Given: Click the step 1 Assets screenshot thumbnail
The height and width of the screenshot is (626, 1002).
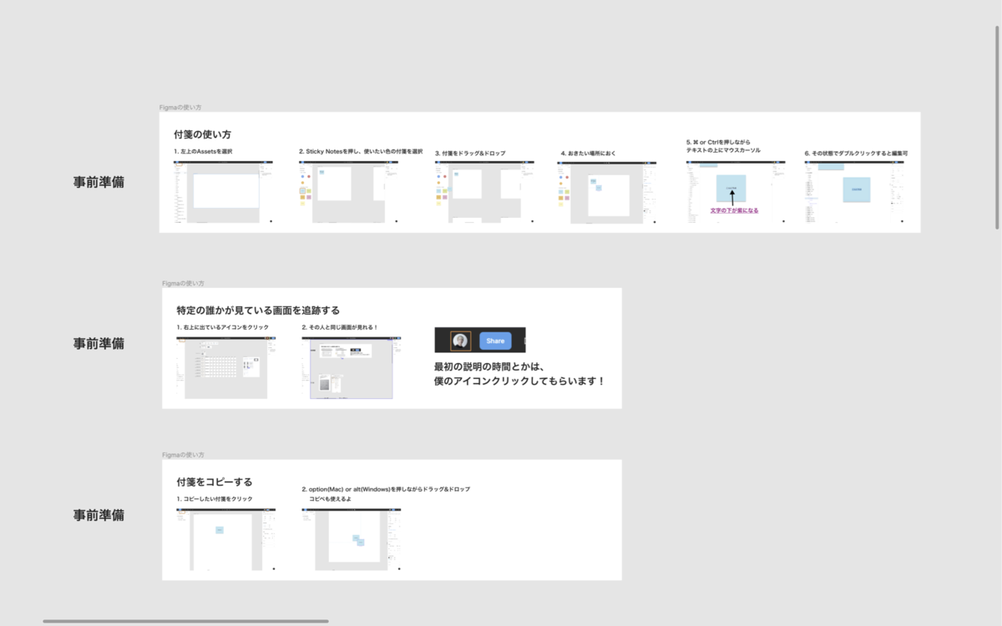Looking at the screenshot, I should [x=221, y=190].
